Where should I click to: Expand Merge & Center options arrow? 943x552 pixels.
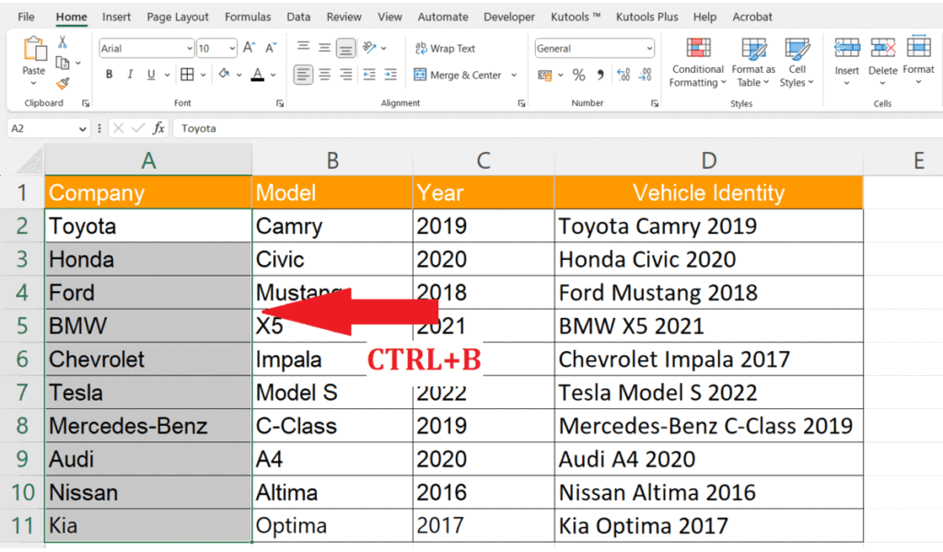[x=514, y=75]
